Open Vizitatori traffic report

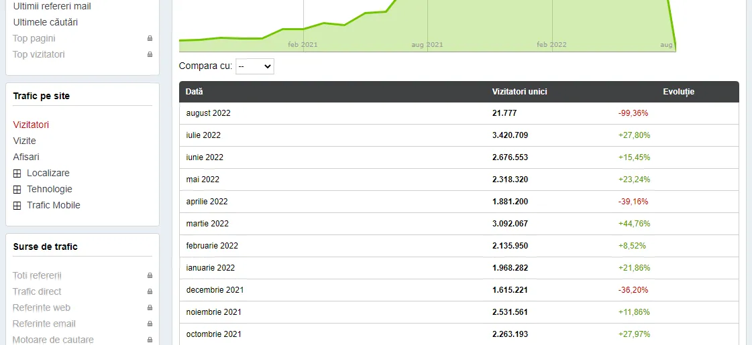pos(31,125)
